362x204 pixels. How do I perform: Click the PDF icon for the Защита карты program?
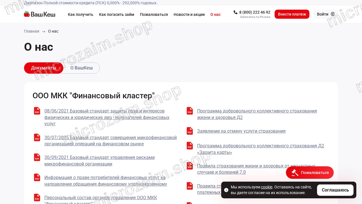[190, 146]
